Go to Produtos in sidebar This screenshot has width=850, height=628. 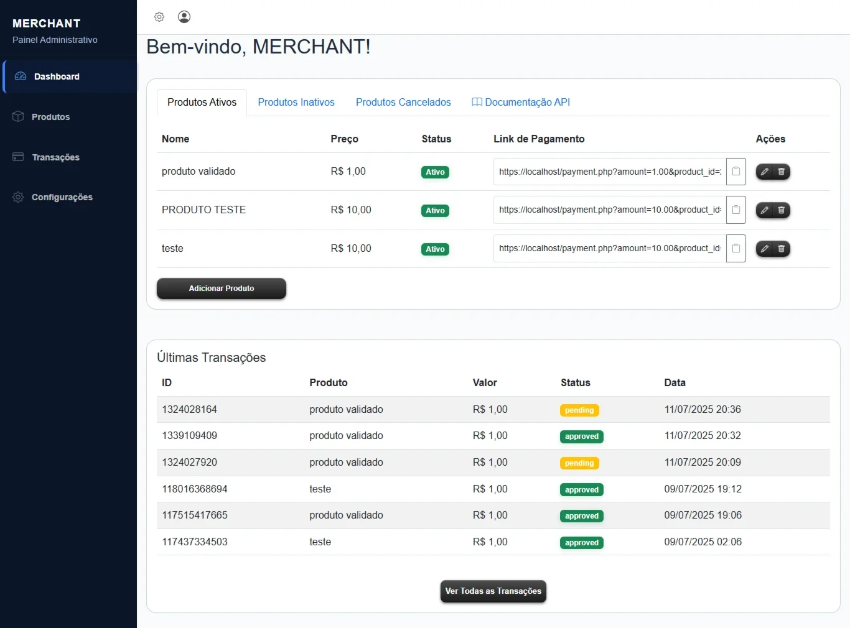(51, 117)
